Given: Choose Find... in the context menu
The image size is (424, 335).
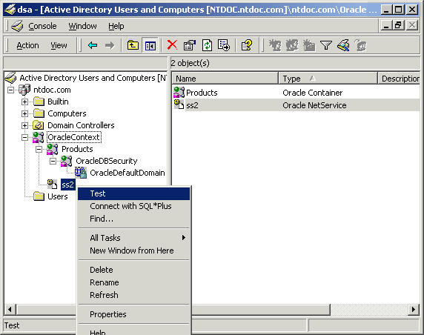Looking at the screenshot, I should (x=133, y=219).
